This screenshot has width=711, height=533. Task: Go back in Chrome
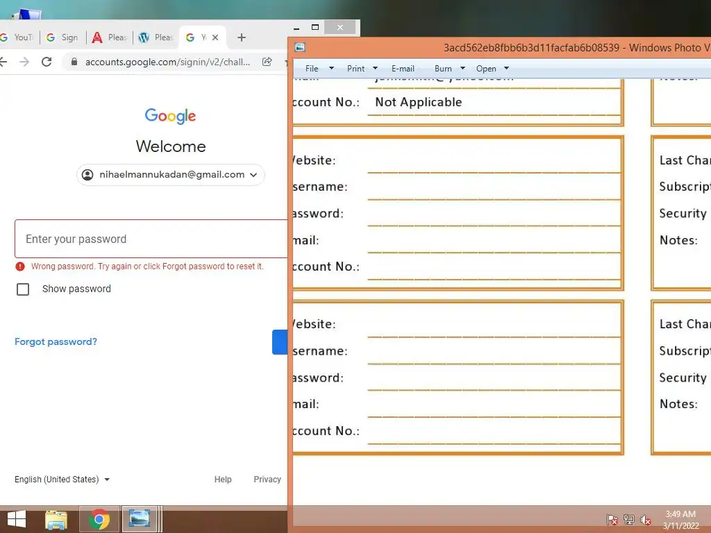(x=3, y=62)
